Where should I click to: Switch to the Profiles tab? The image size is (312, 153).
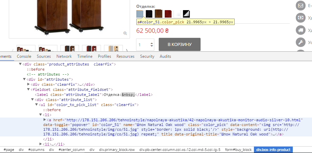(x=104, y=56)
